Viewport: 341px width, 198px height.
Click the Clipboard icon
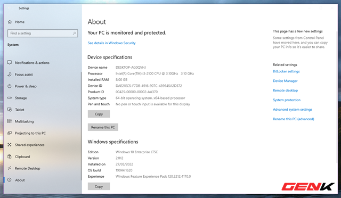[10, 156]
